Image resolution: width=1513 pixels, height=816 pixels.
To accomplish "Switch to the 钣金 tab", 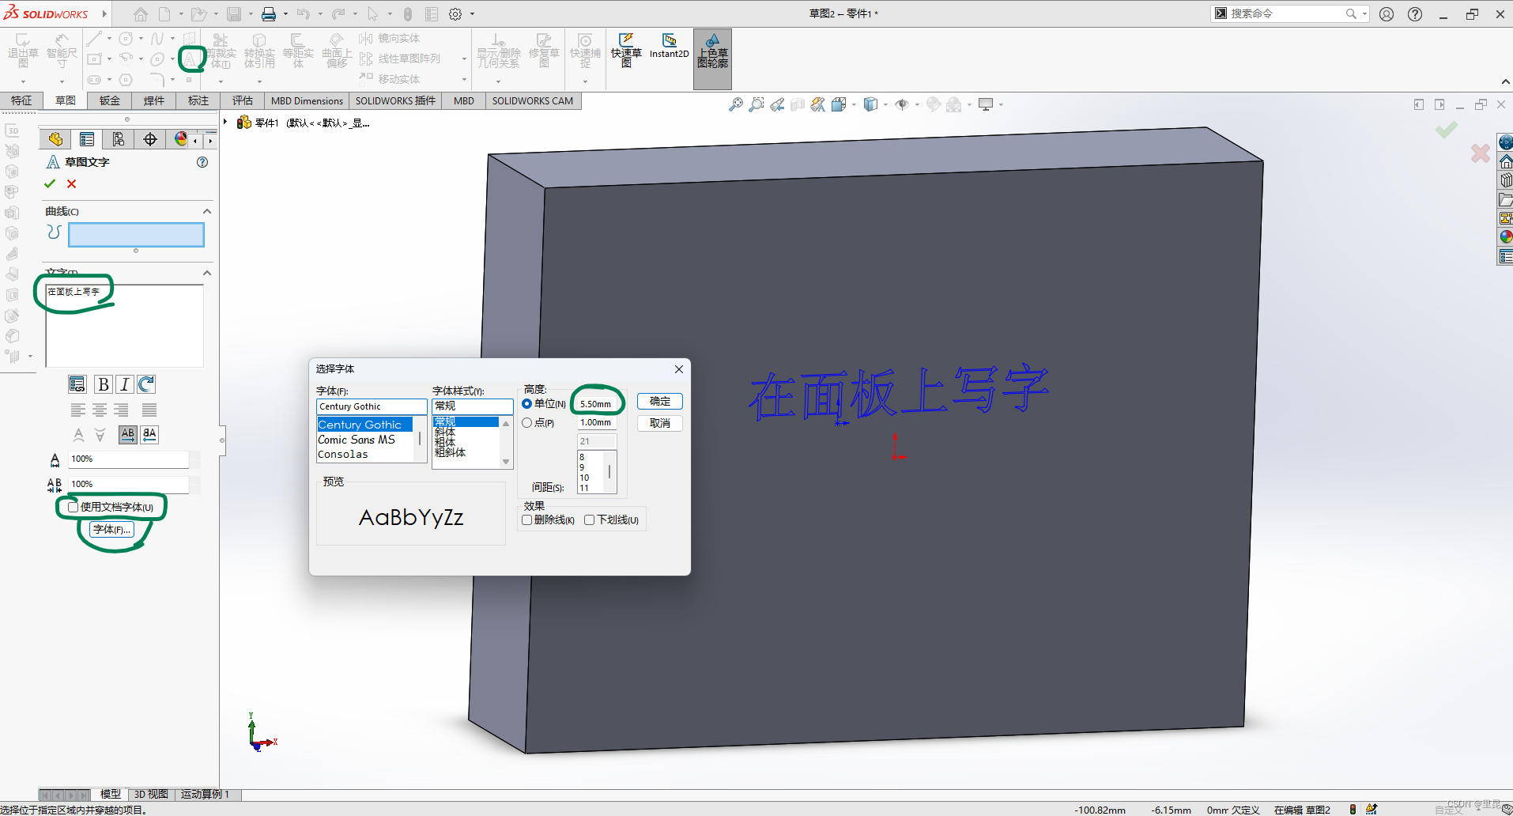I will 110,100.
